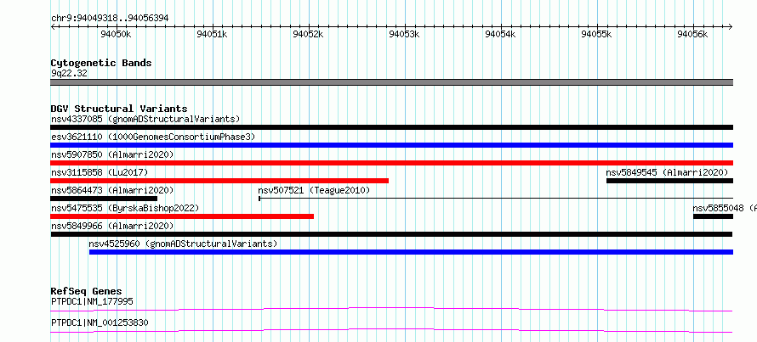Open nsv4525960 gnomADStructuralVariants label

coord(184,244)
